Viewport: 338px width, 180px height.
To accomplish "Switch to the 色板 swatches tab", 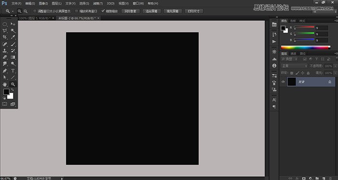I will 293,21.
